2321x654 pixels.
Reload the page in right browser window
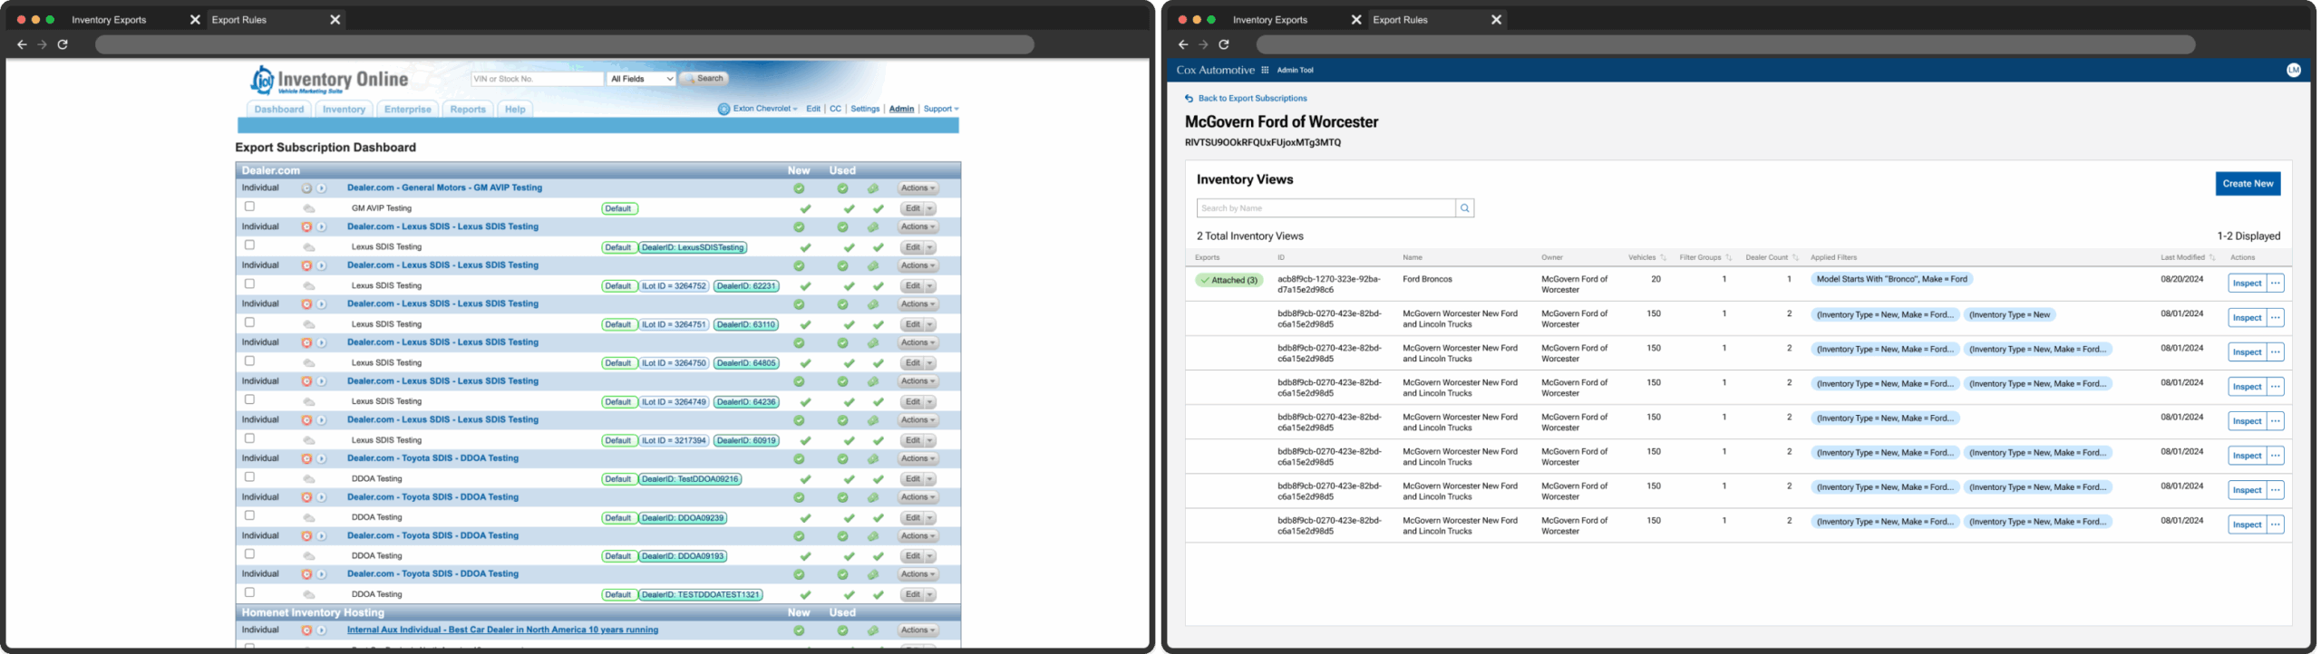pyautogui.click(x=1224, y=44)
